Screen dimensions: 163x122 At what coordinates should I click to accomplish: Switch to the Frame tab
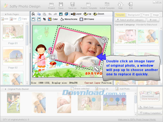click(146, 15)
